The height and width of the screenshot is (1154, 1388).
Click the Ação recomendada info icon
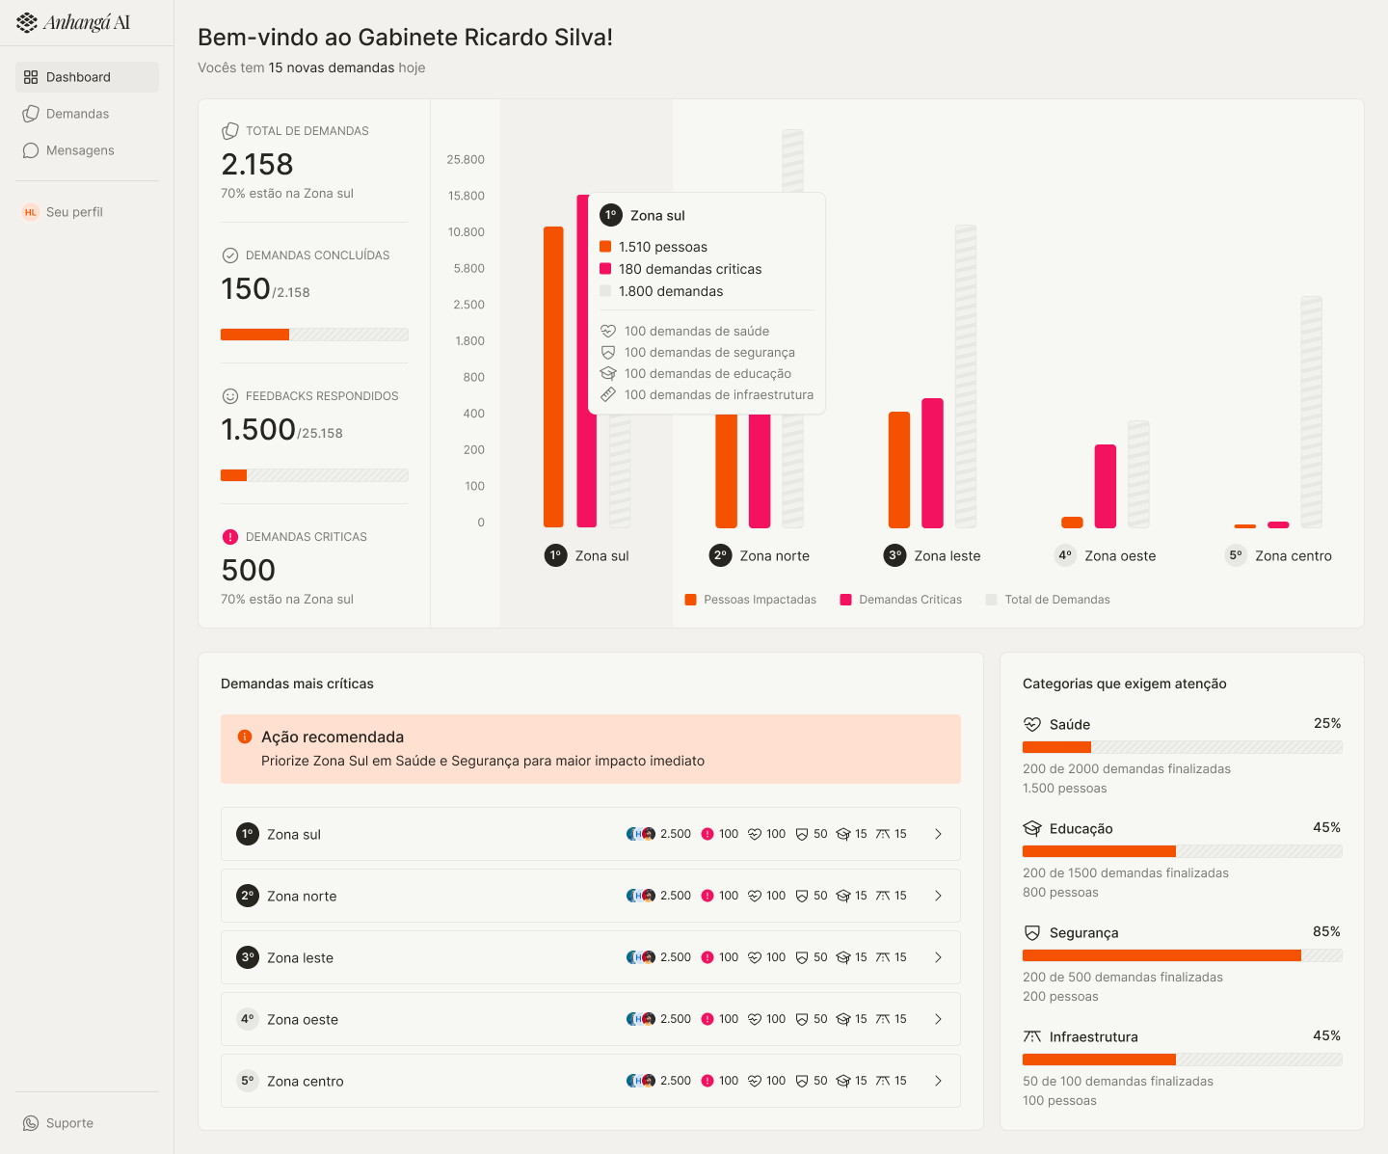tap(244, 737)
